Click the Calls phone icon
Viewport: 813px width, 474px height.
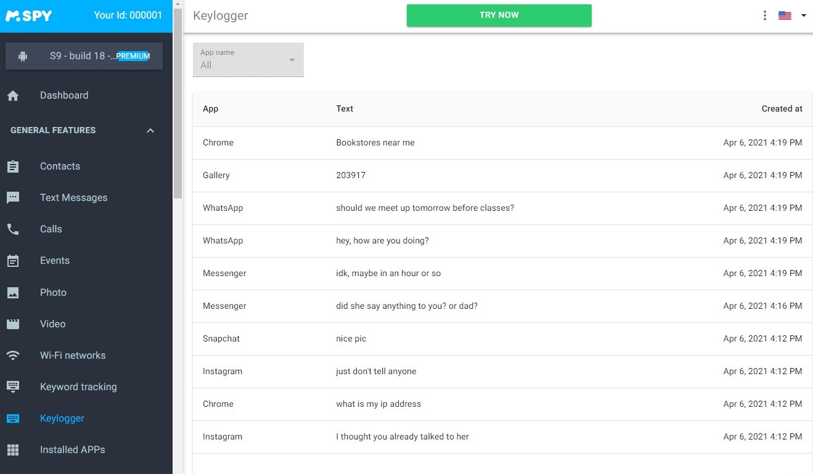(13, 229)
